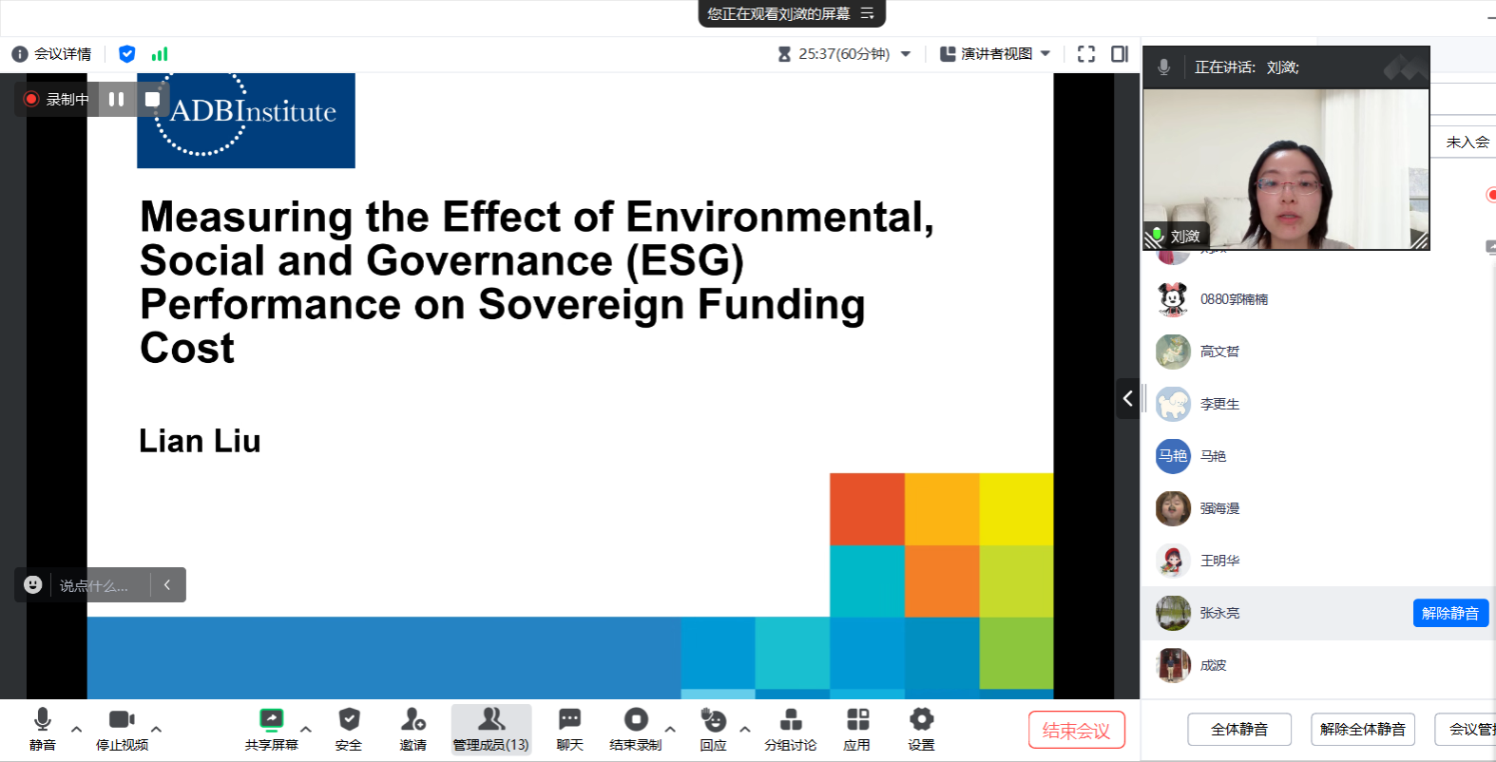Open the Settings (设置) gear icon
The height and width of the screenshot is (762, 1496).
(x=921, y=720)
